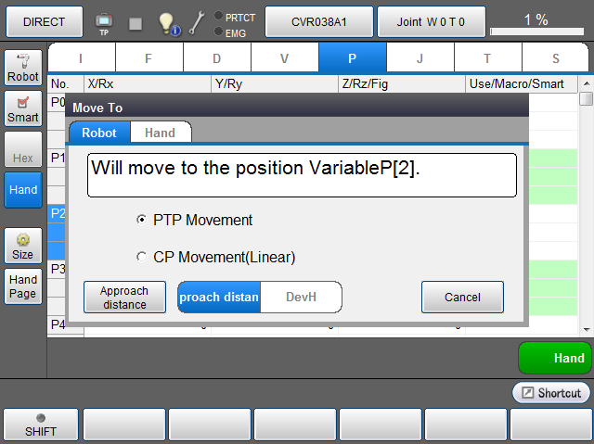Open the Robot side panel button

23,68
